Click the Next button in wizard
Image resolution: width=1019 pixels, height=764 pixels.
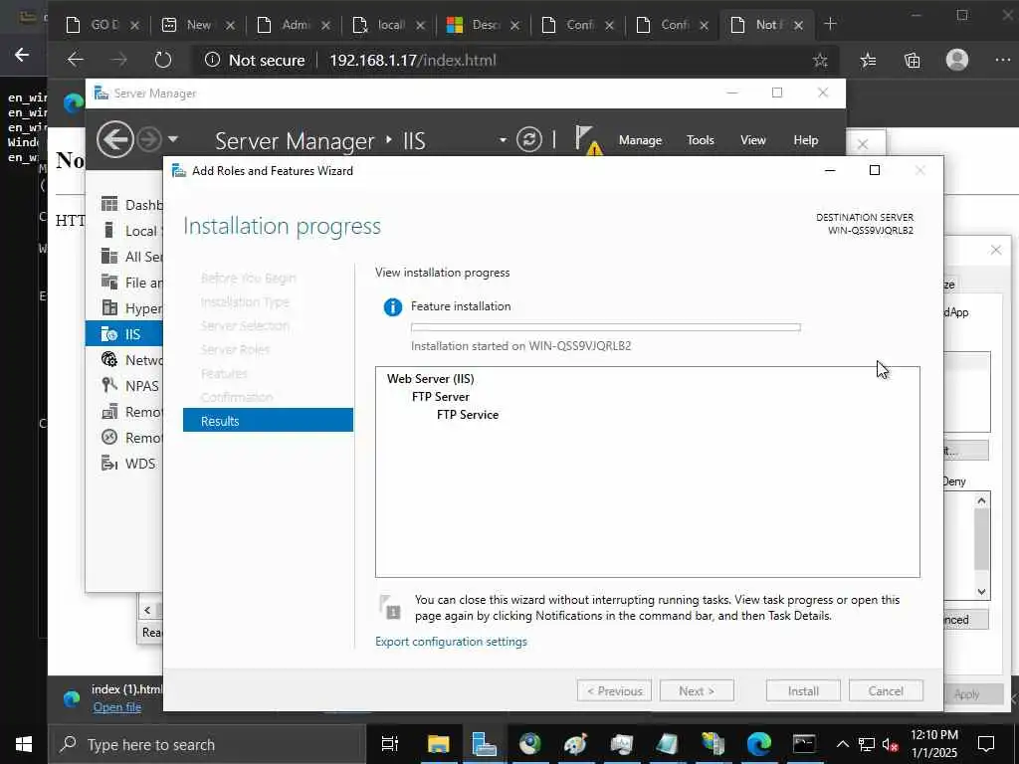[697, 690]
